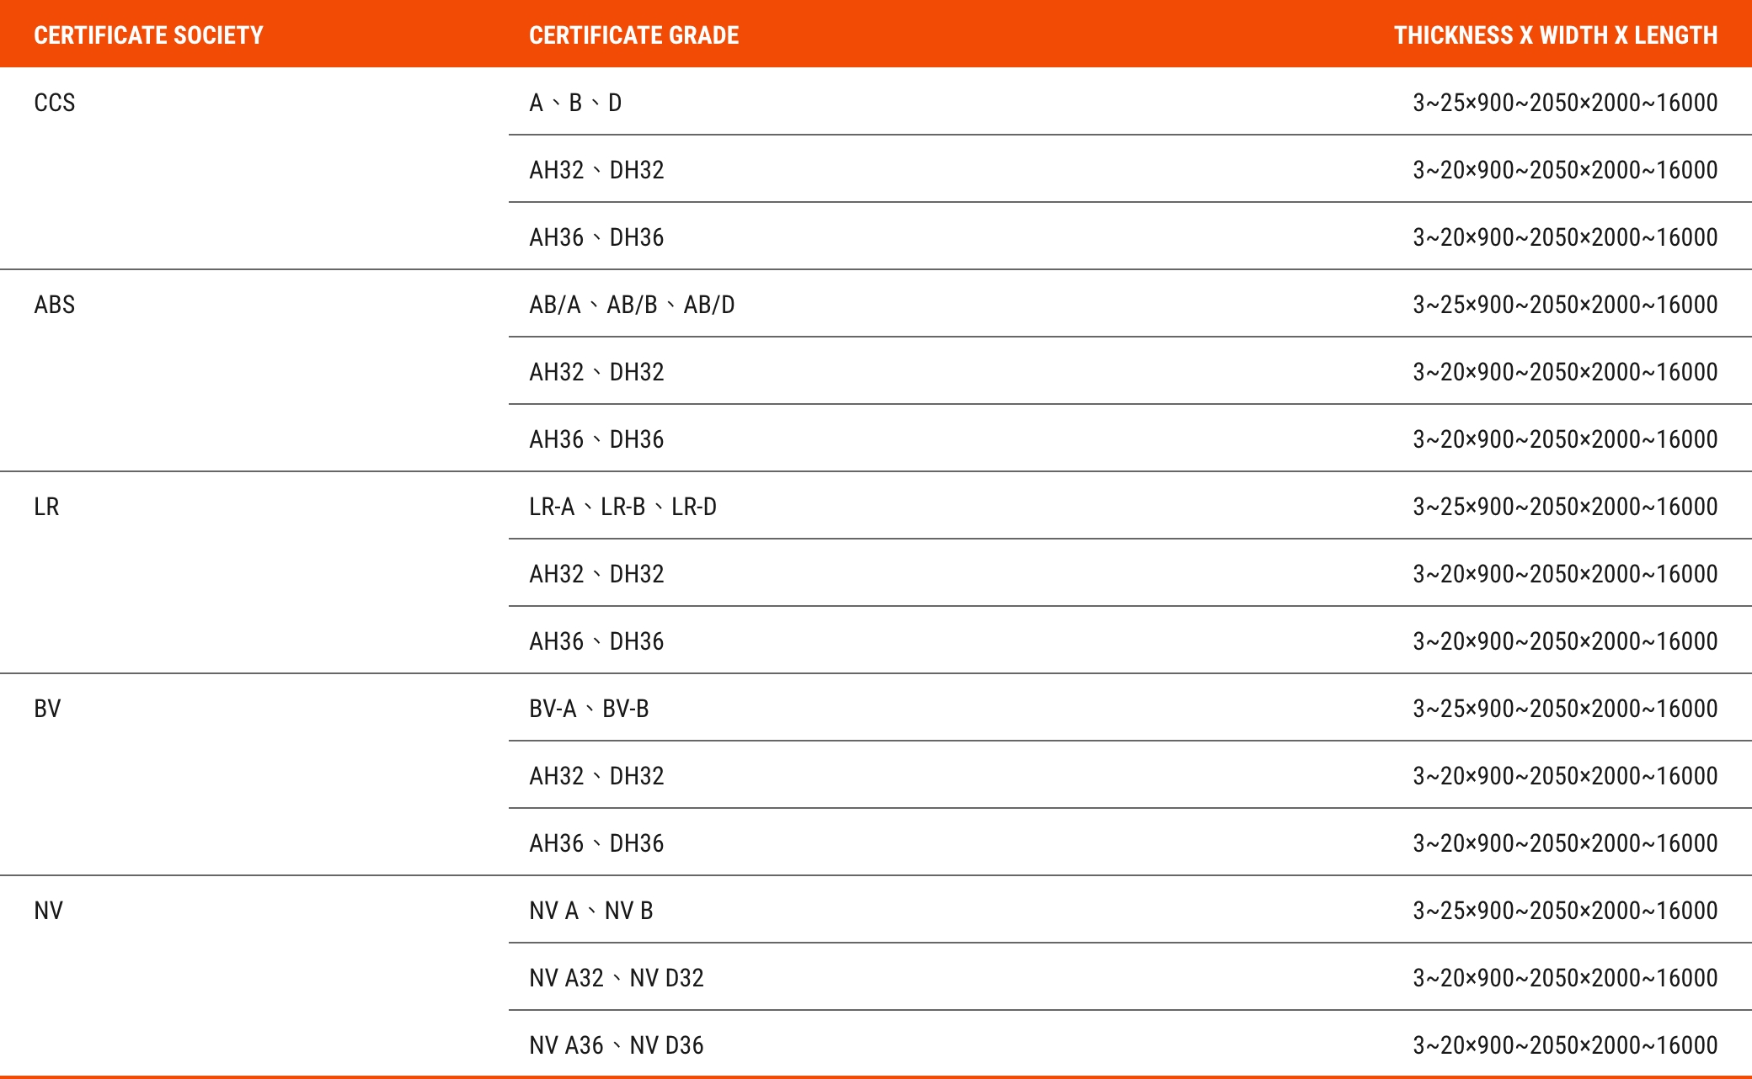Select dimensions in the NV A36 row

coord(1565,1045)
